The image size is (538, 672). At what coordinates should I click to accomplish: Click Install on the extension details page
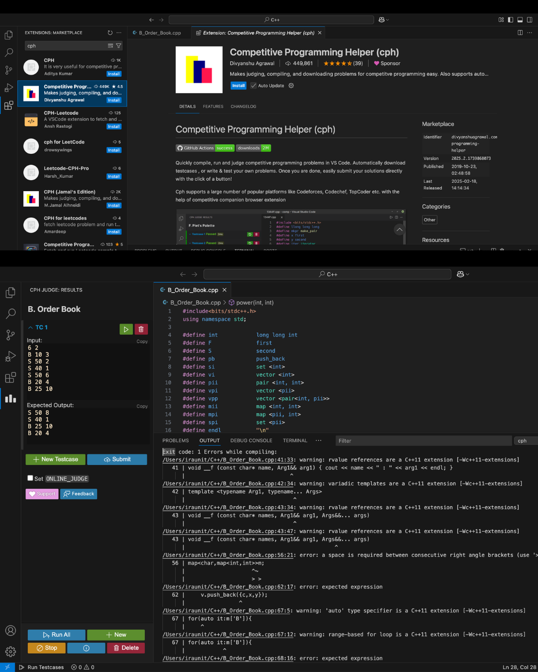click(x=239, y=86)
